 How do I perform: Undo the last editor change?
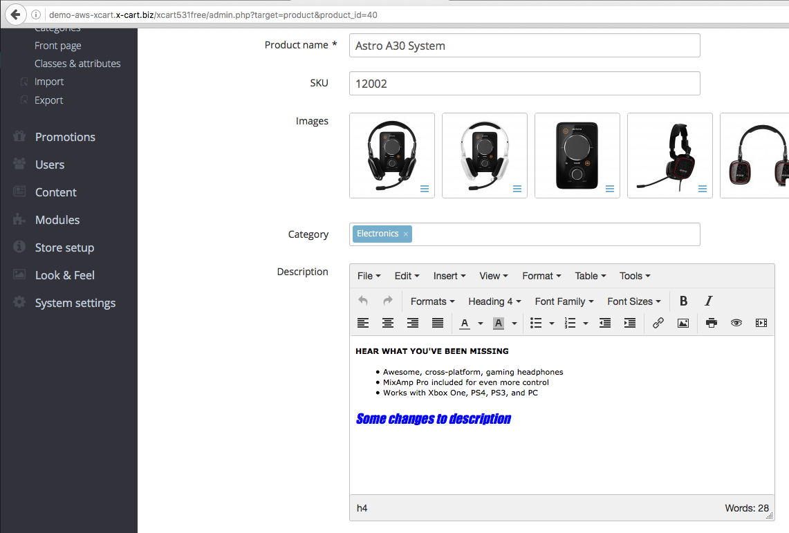(x=363, y=301)
